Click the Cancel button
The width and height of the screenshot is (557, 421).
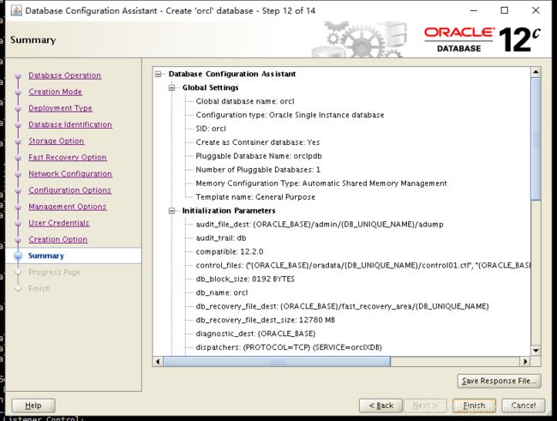tap(524, 406)
